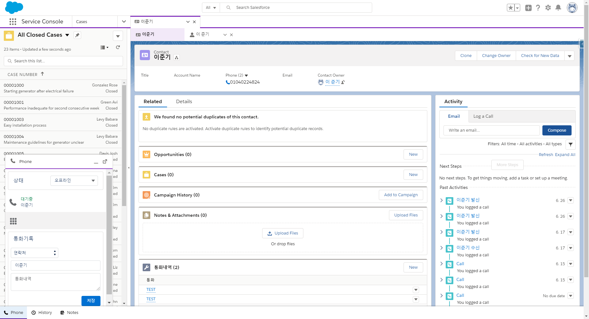View contact hierarchy icon next to 이준기
The height and width of the screenshot is (319, 589).
pos(177,57)
